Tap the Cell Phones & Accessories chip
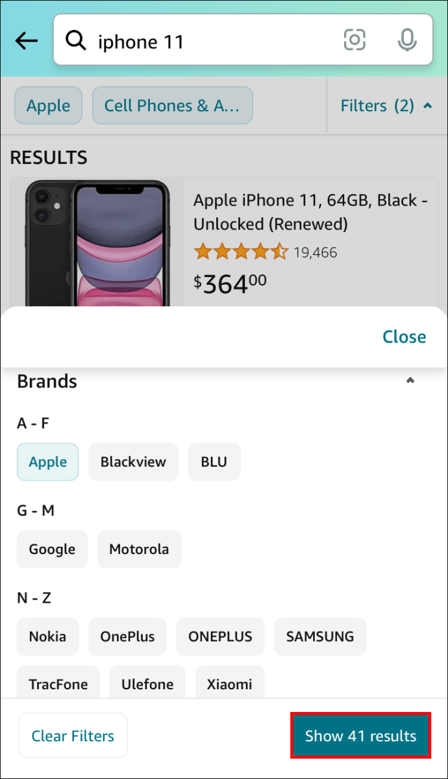The image size is (448, 779). (x=172, y=105)
